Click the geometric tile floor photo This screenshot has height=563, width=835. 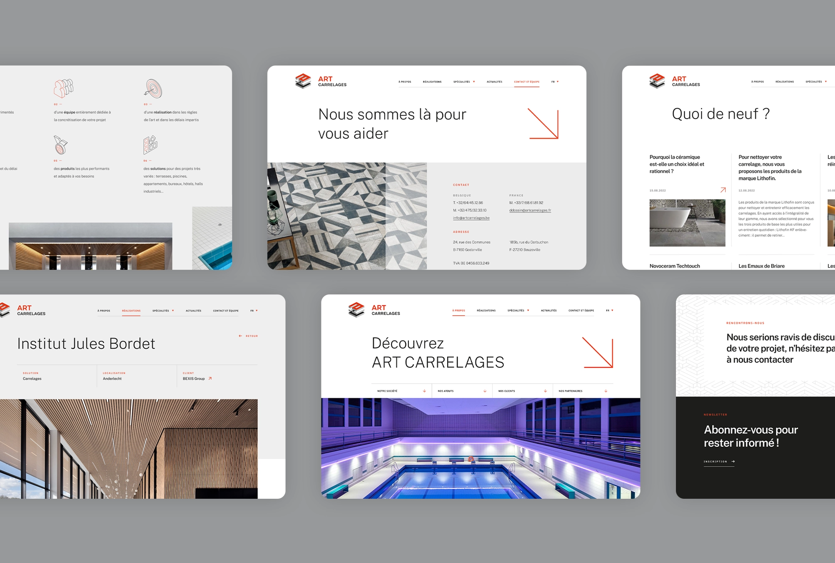click(x=347, y=216)
